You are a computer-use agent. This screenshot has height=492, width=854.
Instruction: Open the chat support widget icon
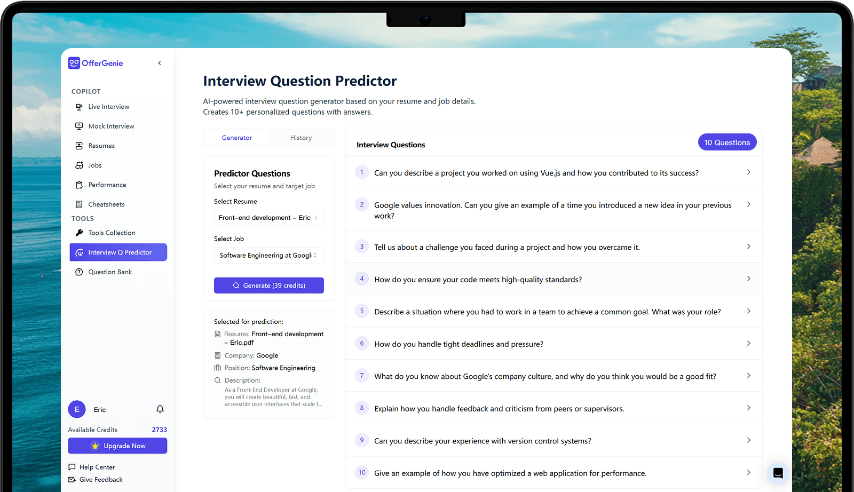(x=778, y=473)
